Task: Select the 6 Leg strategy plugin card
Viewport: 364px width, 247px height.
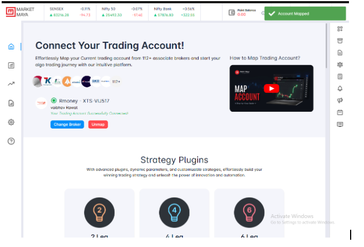Action: 249,213
